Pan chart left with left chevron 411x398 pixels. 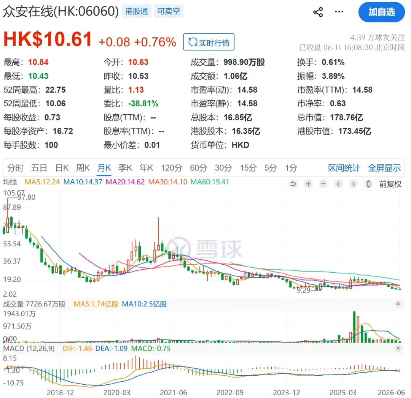[x=338, y=184]
